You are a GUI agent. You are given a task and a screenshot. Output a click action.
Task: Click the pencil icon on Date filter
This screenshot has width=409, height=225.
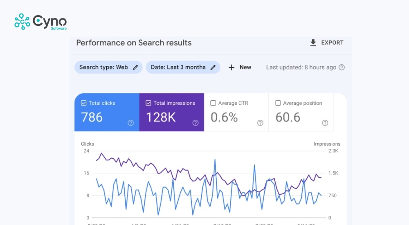point(213,67)
